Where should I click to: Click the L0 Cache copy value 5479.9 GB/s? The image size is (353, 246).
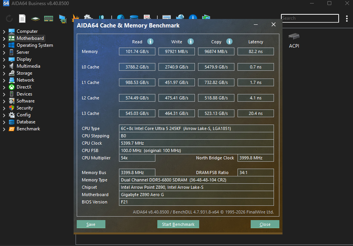click(x=216, y=67)
